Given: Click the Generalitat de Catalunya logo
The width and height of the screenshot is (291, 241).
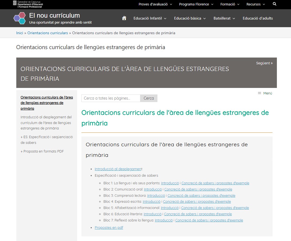Looking at the screenshot, I should [28, 4].
